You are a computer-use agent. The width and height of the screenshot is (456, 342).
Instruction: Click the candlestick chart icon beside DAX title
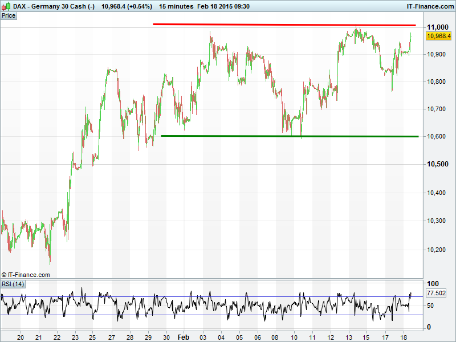(x=6, y=6)
